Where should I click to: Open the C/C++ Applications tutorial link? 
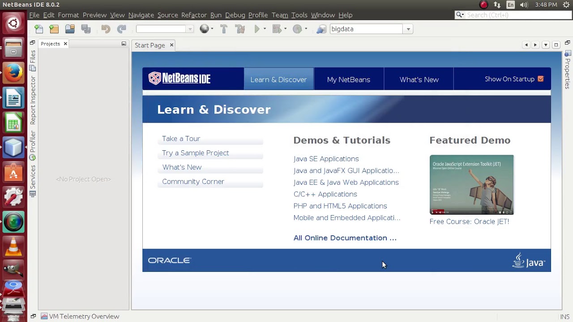click(x=325, y=194)
